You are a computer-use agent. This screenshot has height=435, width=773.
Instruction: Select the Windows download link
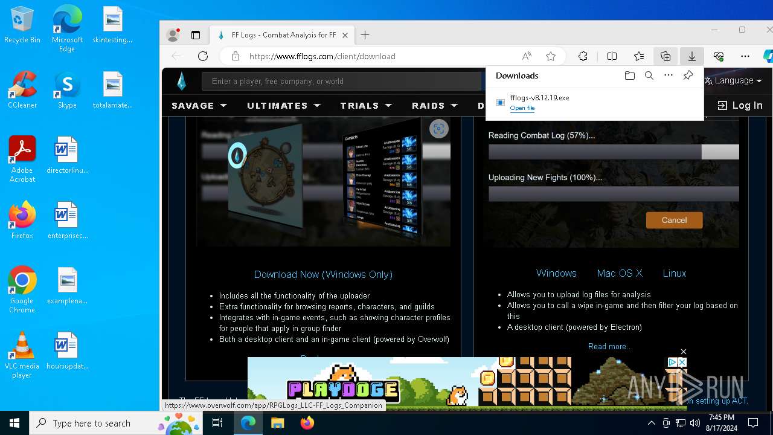pyautogui.click(x=556, y=273)
